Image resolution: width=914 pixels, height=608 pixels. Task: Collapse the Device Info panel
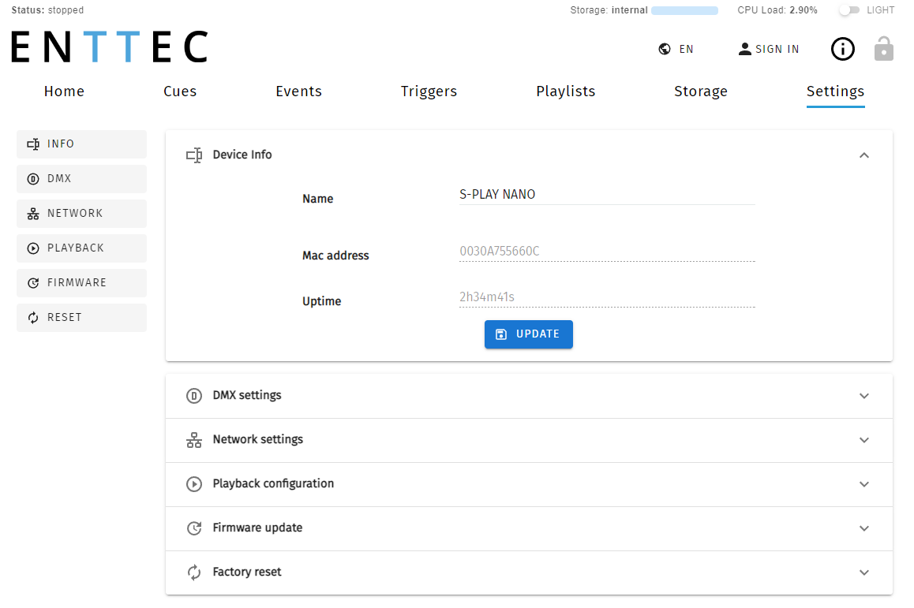click(x=863, y=155)
